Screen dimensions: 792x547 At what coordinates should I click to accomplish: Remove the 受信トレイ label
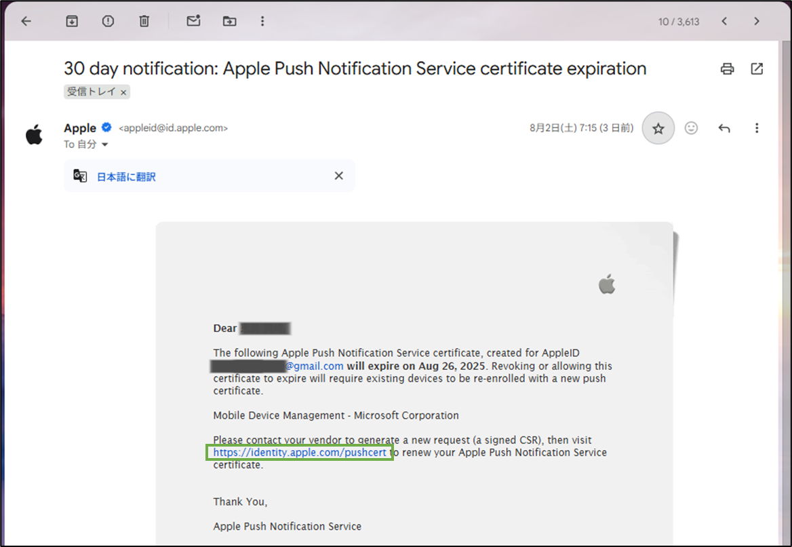[123, 92]
